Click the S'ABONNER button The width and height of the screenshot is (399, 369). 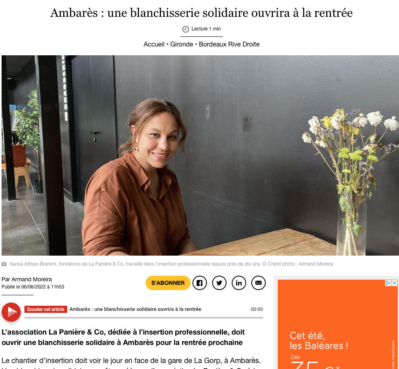pyautogui.click(x=168, y=283)
